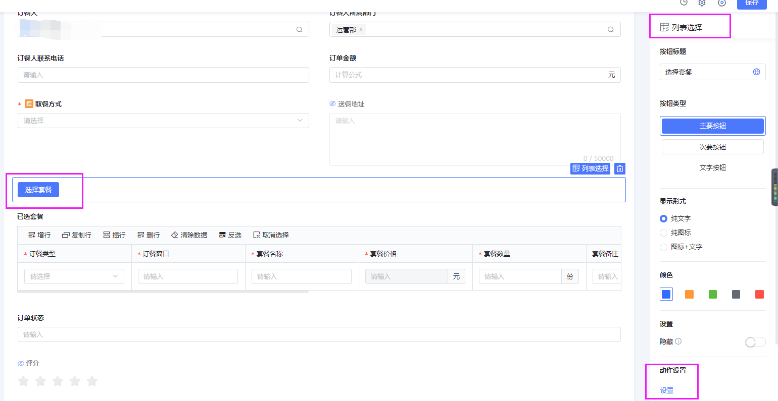
Task: Click the second rating star
Action: click(40, 381)
